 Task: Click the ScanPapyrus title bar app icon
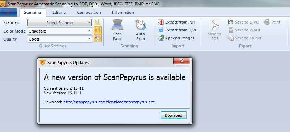[x=3, y=4]
